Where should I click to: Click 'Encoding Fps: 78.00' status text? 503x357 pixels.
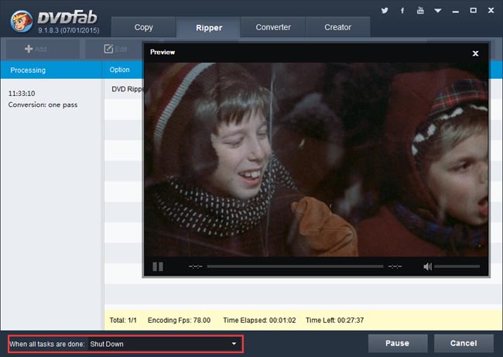pos(179,320)
